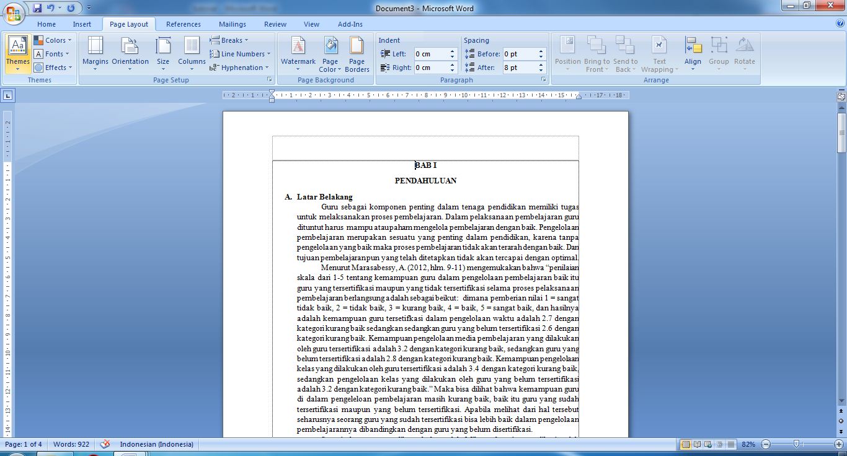Screen dimensions: 847x456
Task: Expand the Hyphenation dropdown
Action: coord(239,68)
